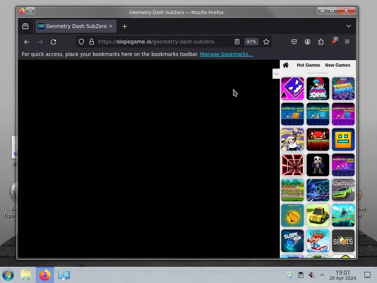Open the purple angry-face Geometry Dash game

[x=292, y=88]
